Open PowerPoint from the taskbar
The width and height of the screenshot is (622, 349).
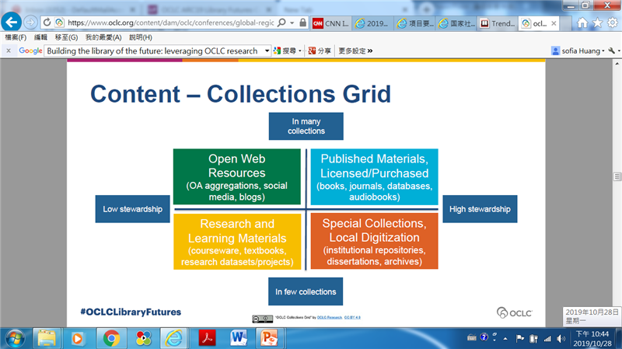269,337
